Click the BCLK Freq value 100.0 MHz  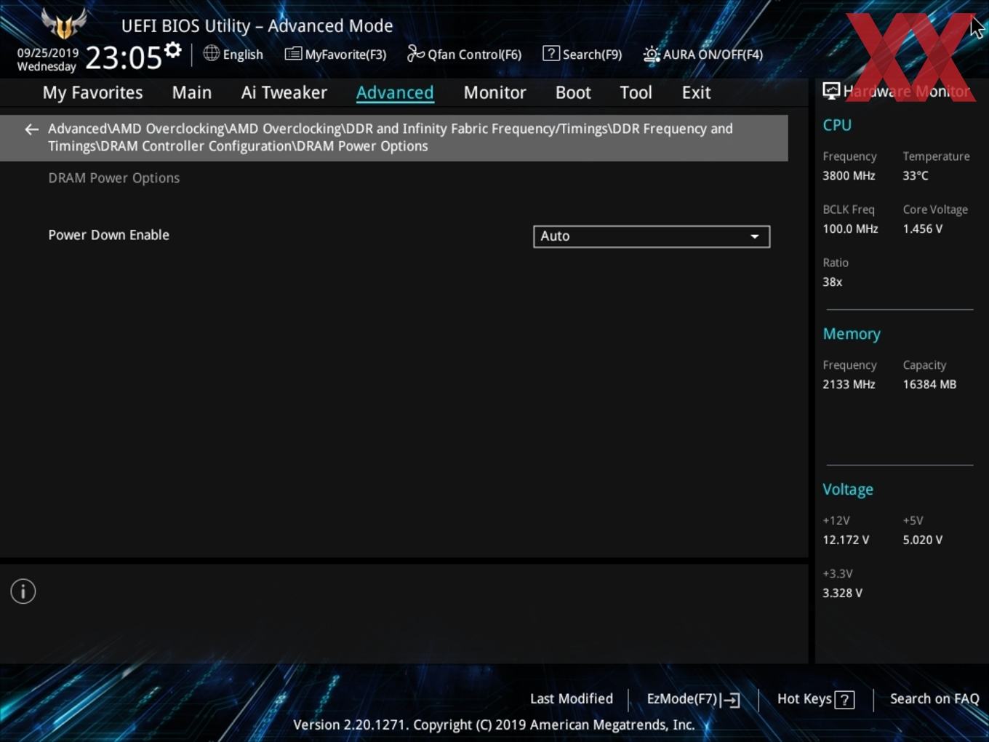pos(850,228)
